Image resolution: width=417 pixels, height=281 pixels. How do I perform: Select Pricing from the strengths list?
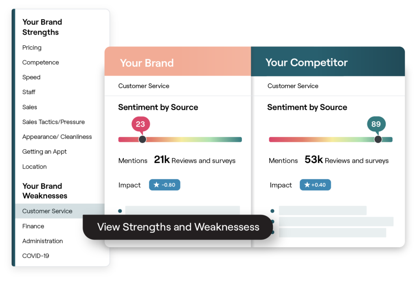[x=32, y=47]
